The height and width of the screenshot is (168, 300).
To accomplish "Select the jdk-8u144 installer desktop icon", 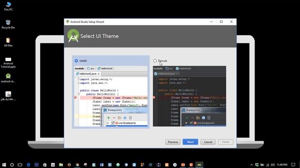I will [8, 96].
